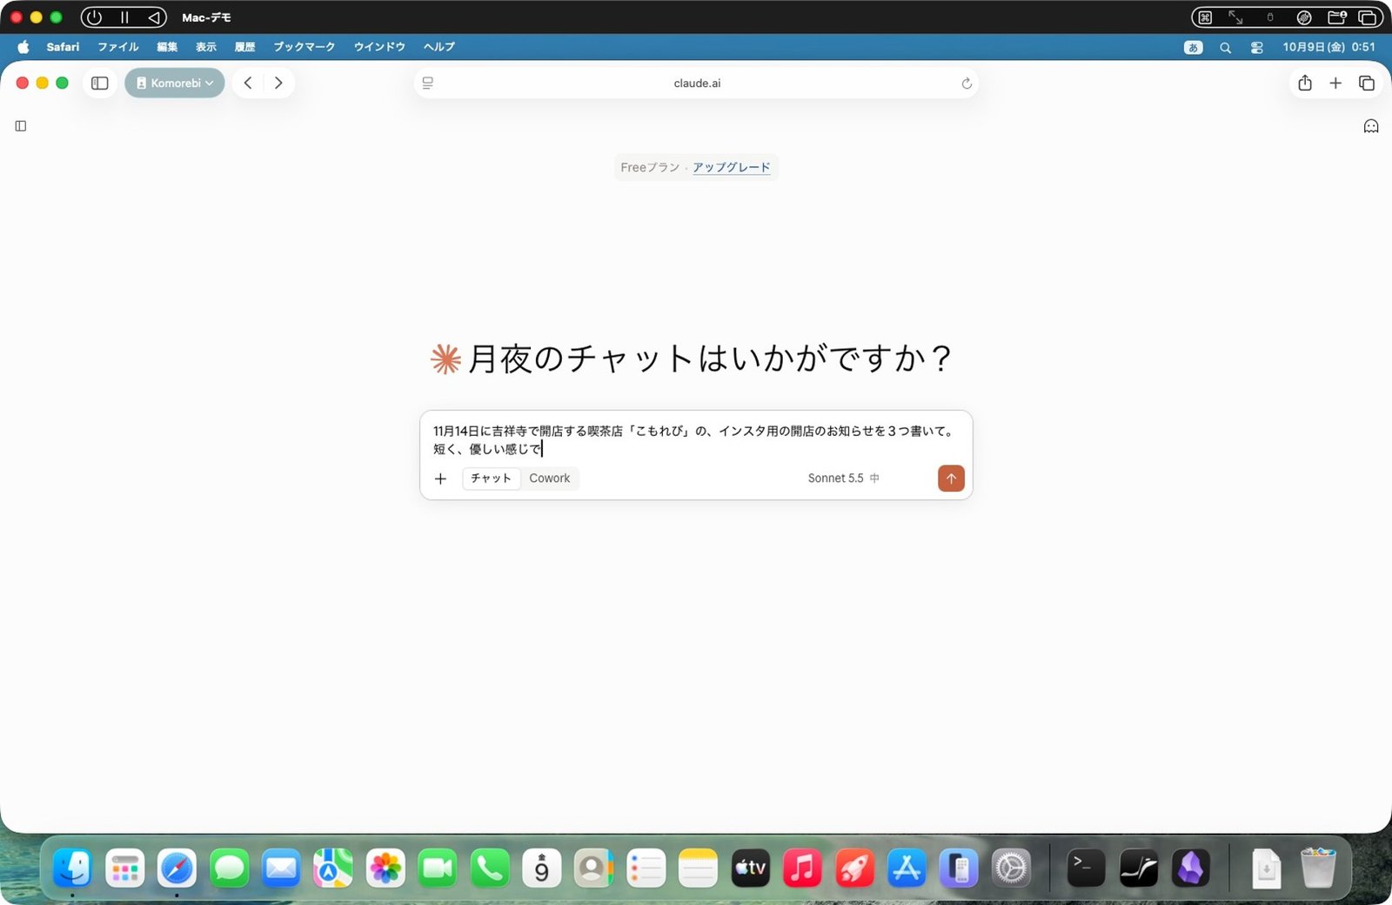
Task: Go forward to the next page
Action: tap(278, 84)
